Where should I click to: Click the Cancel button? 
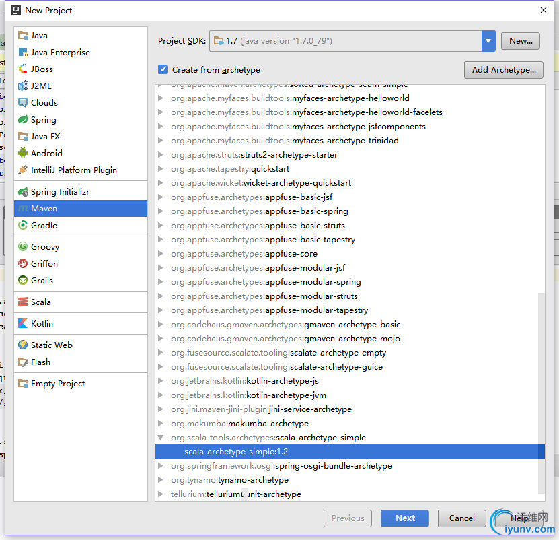click(x=461, y=518)
